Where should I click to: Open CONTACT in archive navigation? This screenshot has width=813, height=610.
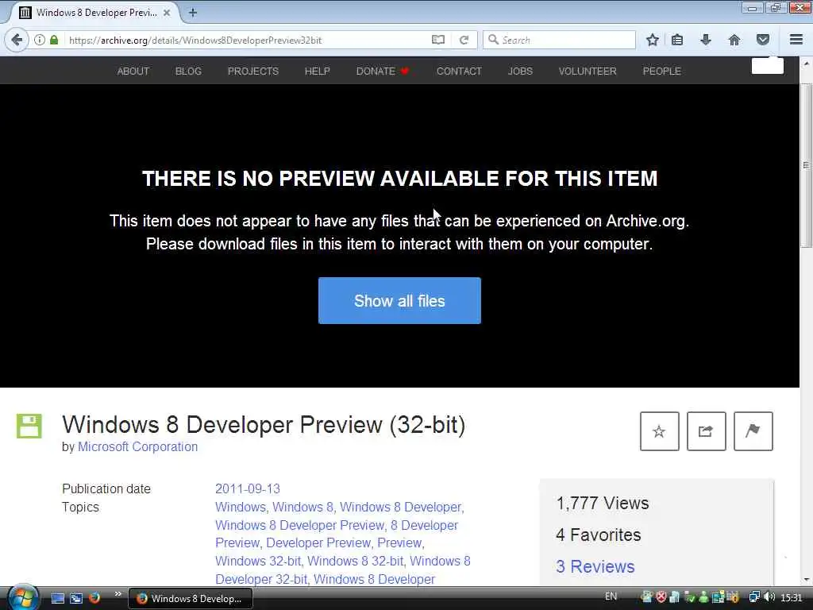[459, 71]
